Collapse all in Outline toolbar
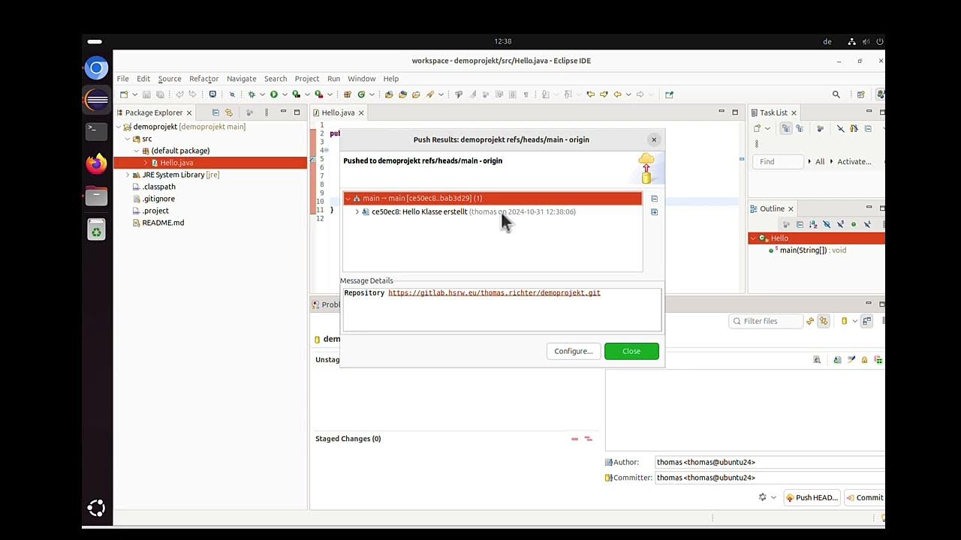 [x=800, y=224]
